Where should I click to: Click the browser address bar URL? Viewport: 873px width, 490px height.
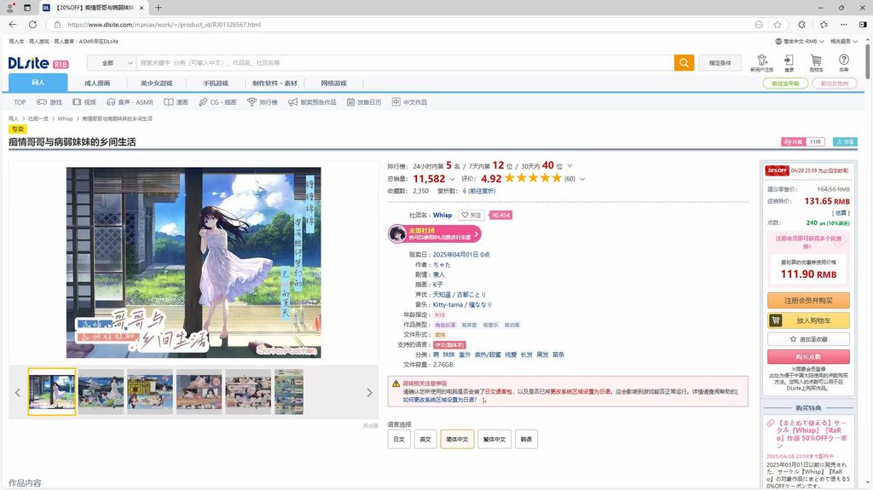[165, 25]
